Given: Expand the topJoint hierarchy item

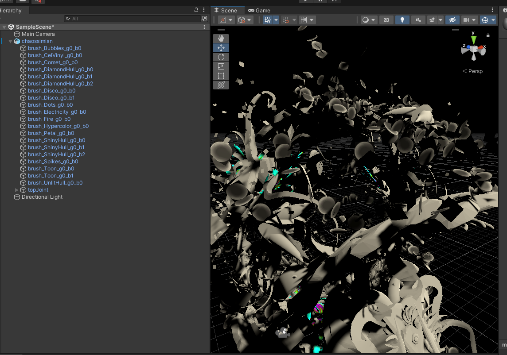Looking at the screenshot, I should click(x=16, y=189).
